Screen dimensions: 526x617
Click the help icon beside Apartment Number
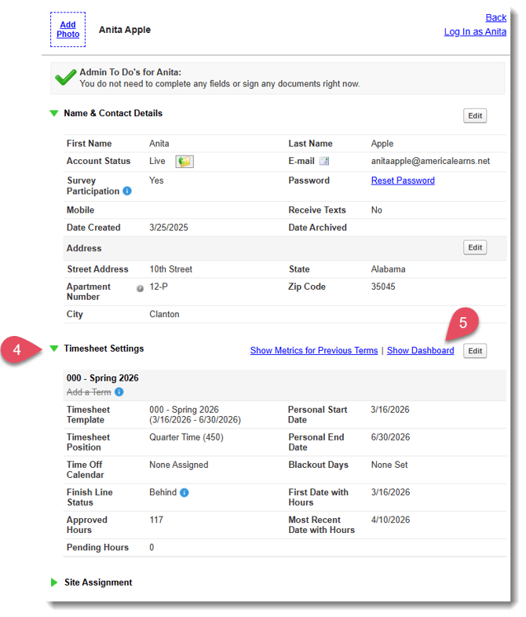[140, 288]
